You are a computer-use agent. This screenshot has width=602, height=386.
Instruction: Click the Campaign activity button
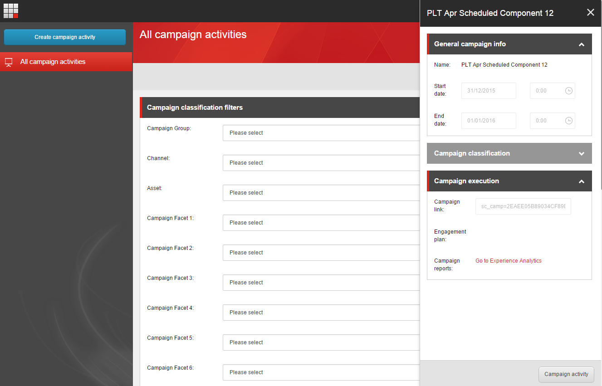[566, 374]
